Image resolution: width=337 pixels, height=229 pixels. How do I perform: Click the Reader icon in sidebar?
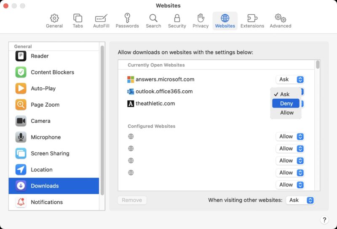(x=21, y=56)
